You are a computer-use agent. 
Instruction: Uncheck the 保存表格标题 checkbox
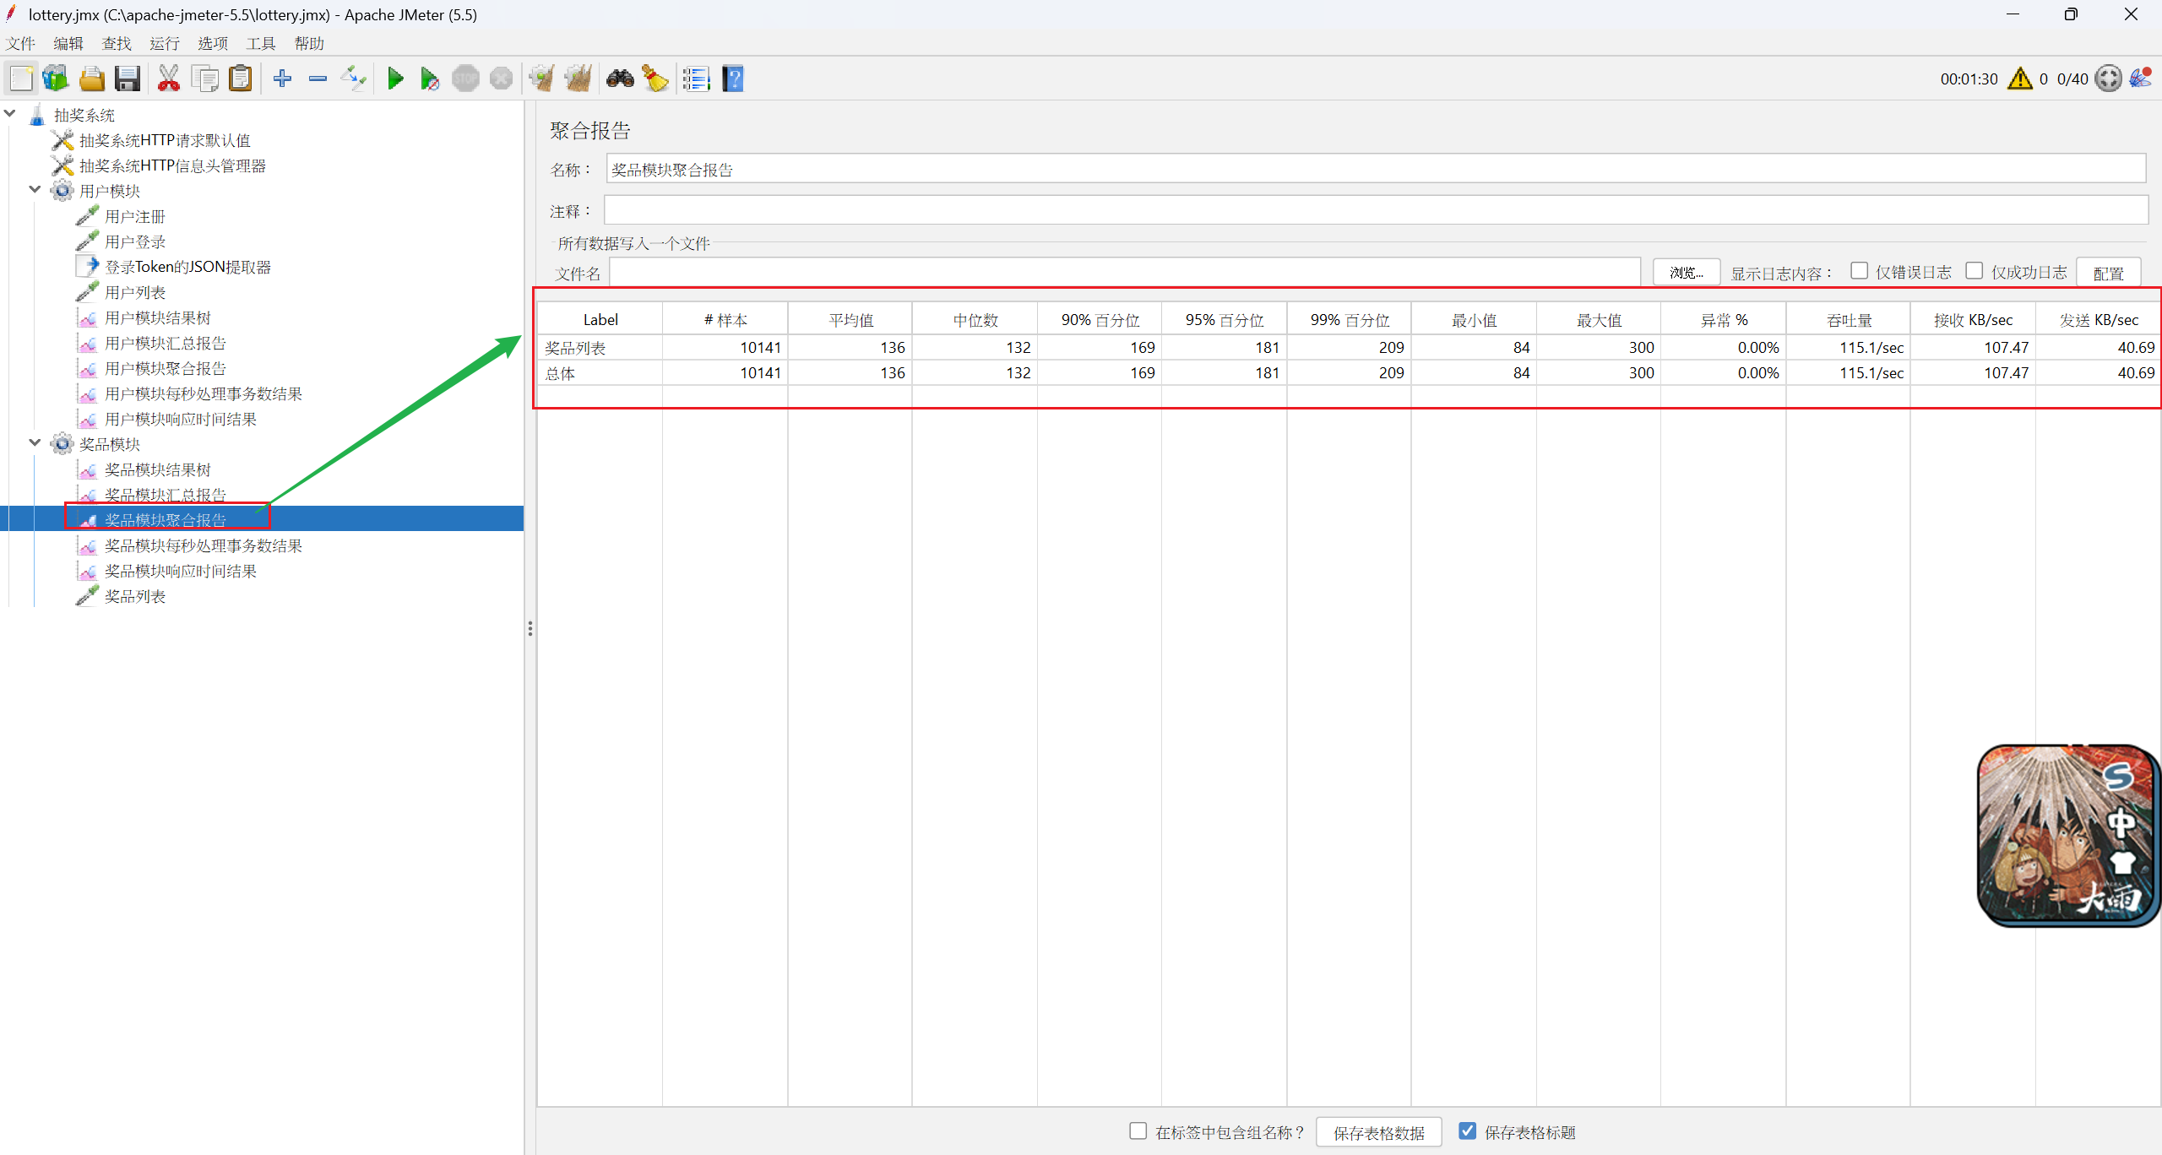[x=1468, y=1131]
